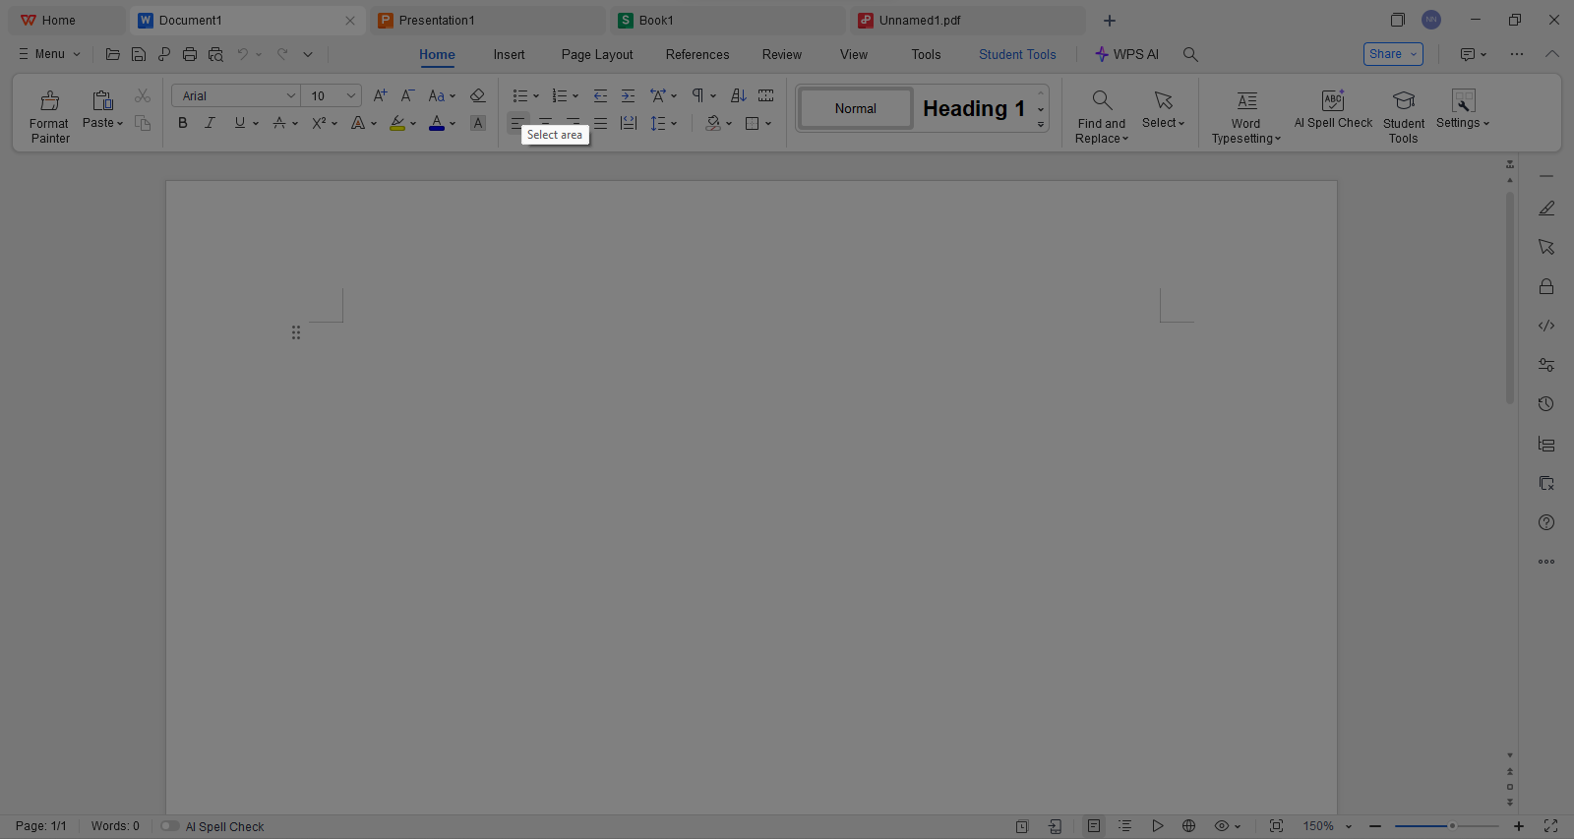
Task: Expand the Share button dropdown
Action: click(1414, 55)
